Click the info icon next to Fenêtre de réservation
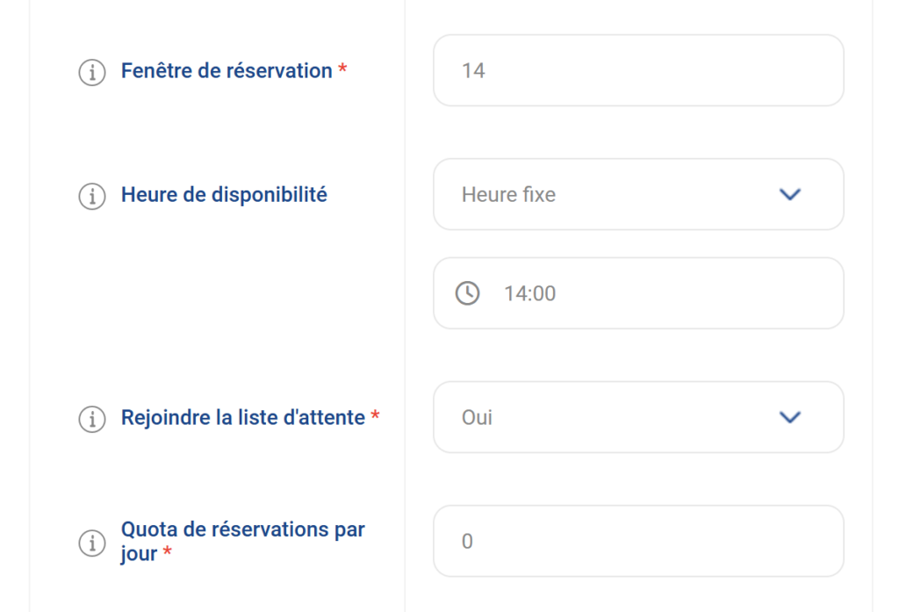The image size is (899, 612). click(92, 72)
